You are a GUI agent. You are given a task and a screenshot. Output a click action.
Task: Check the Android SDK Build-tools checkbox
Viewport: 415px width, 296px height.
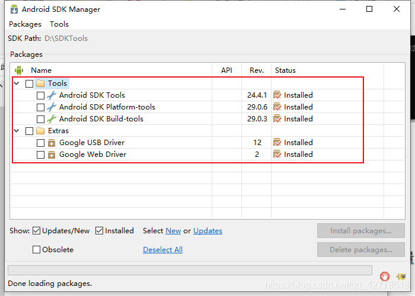40,120
